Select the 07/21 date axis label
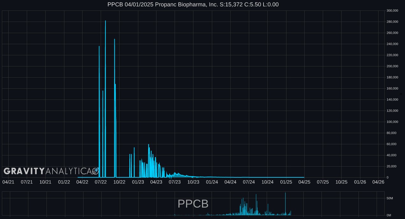 tap(27, 182)
